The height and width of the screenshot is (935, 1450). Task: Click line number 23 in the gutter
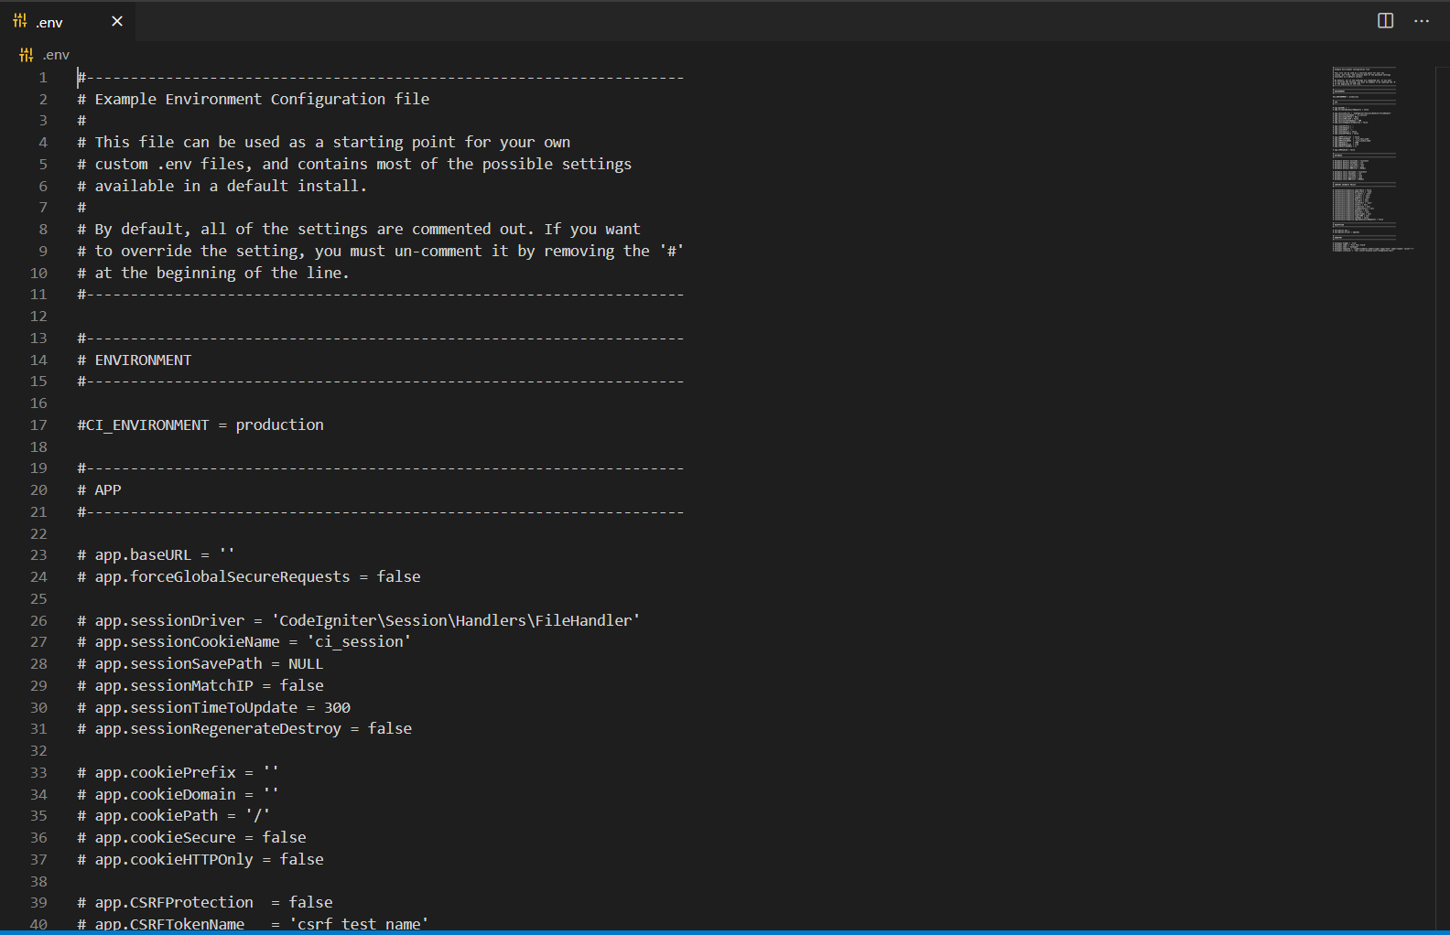38,555
